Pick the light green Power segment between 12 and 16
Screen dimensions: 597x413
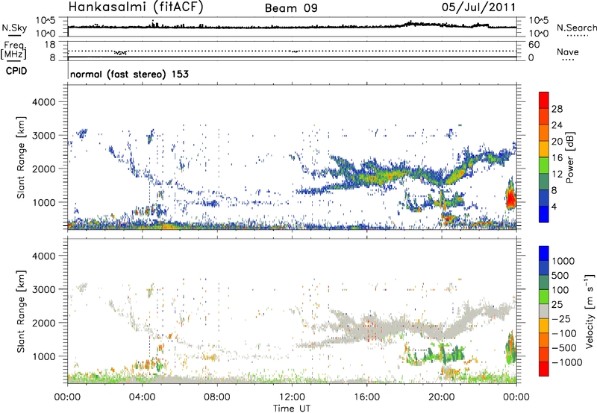(x=544, y=165)
